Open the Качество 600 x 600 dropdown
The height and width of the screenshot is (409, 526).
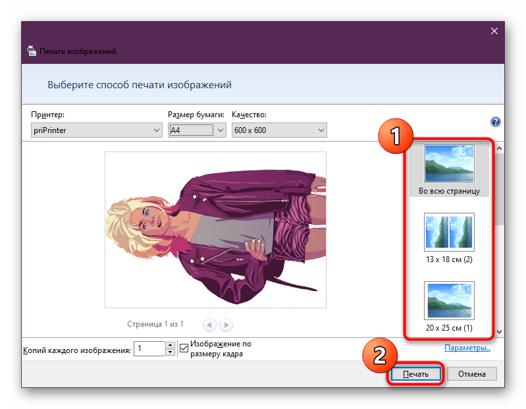click(x=279, y=130)
